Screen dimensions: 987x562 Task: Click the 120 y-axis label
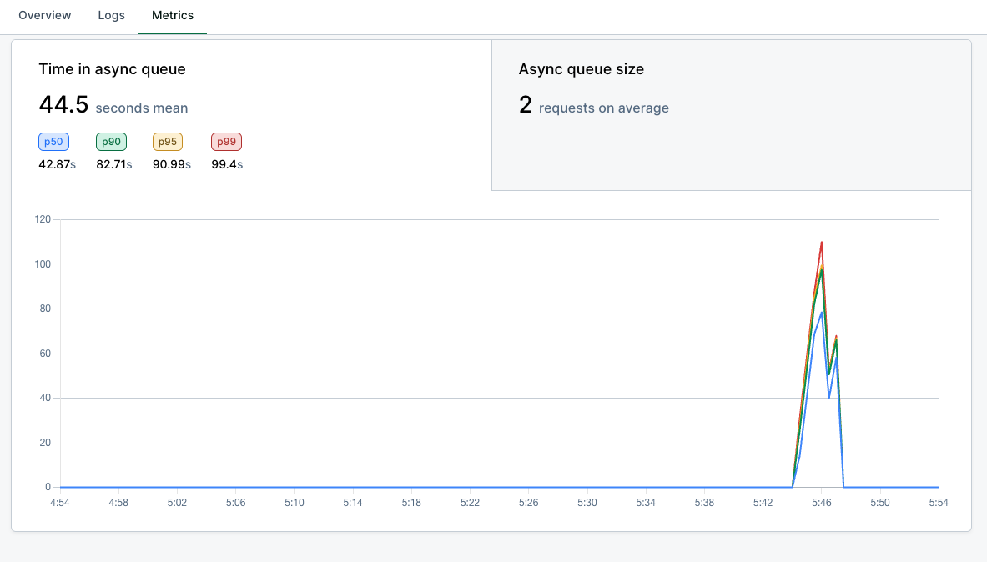(43, 219)
